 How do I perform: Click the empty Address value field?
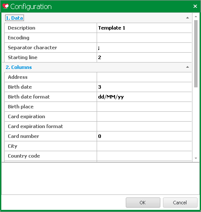(x=144, y=77)
